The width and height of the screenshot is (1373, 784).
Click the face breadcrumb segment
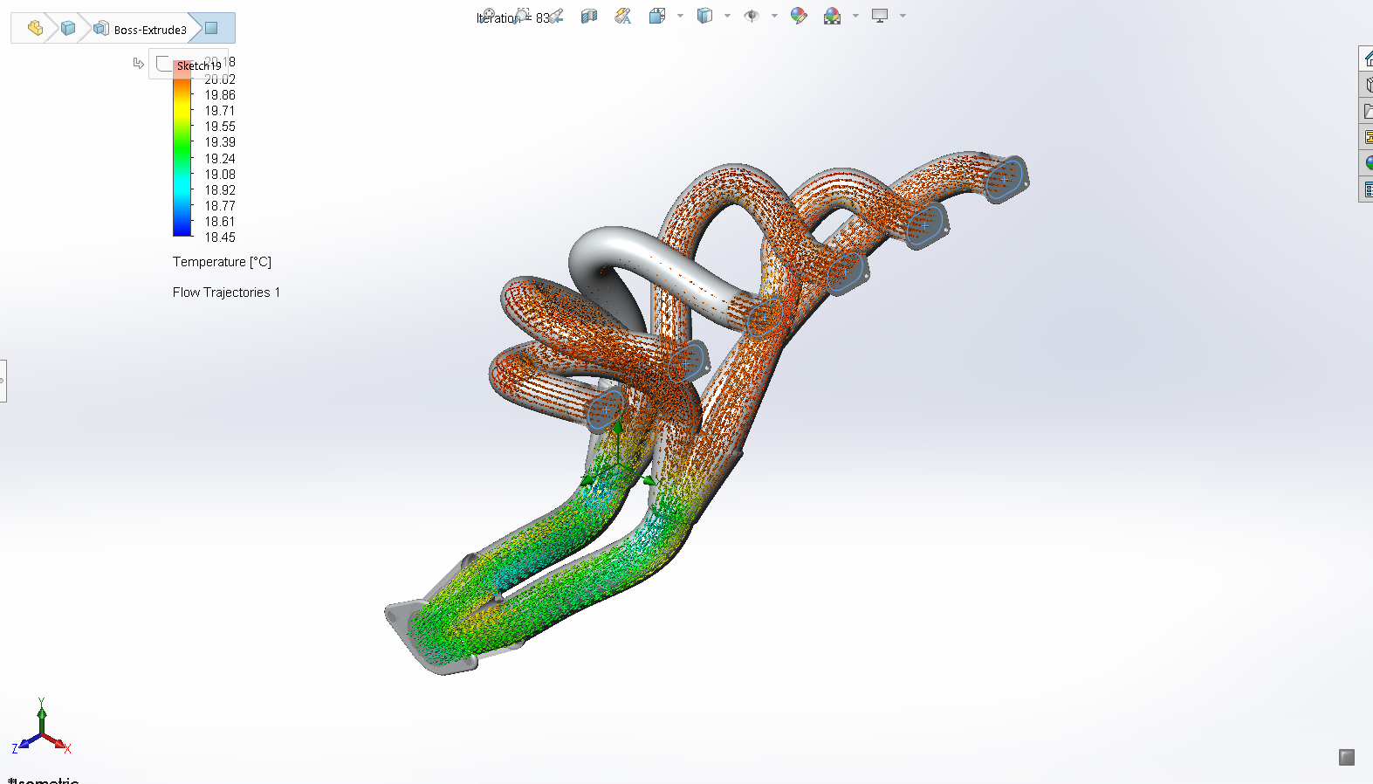click(212, 28)
